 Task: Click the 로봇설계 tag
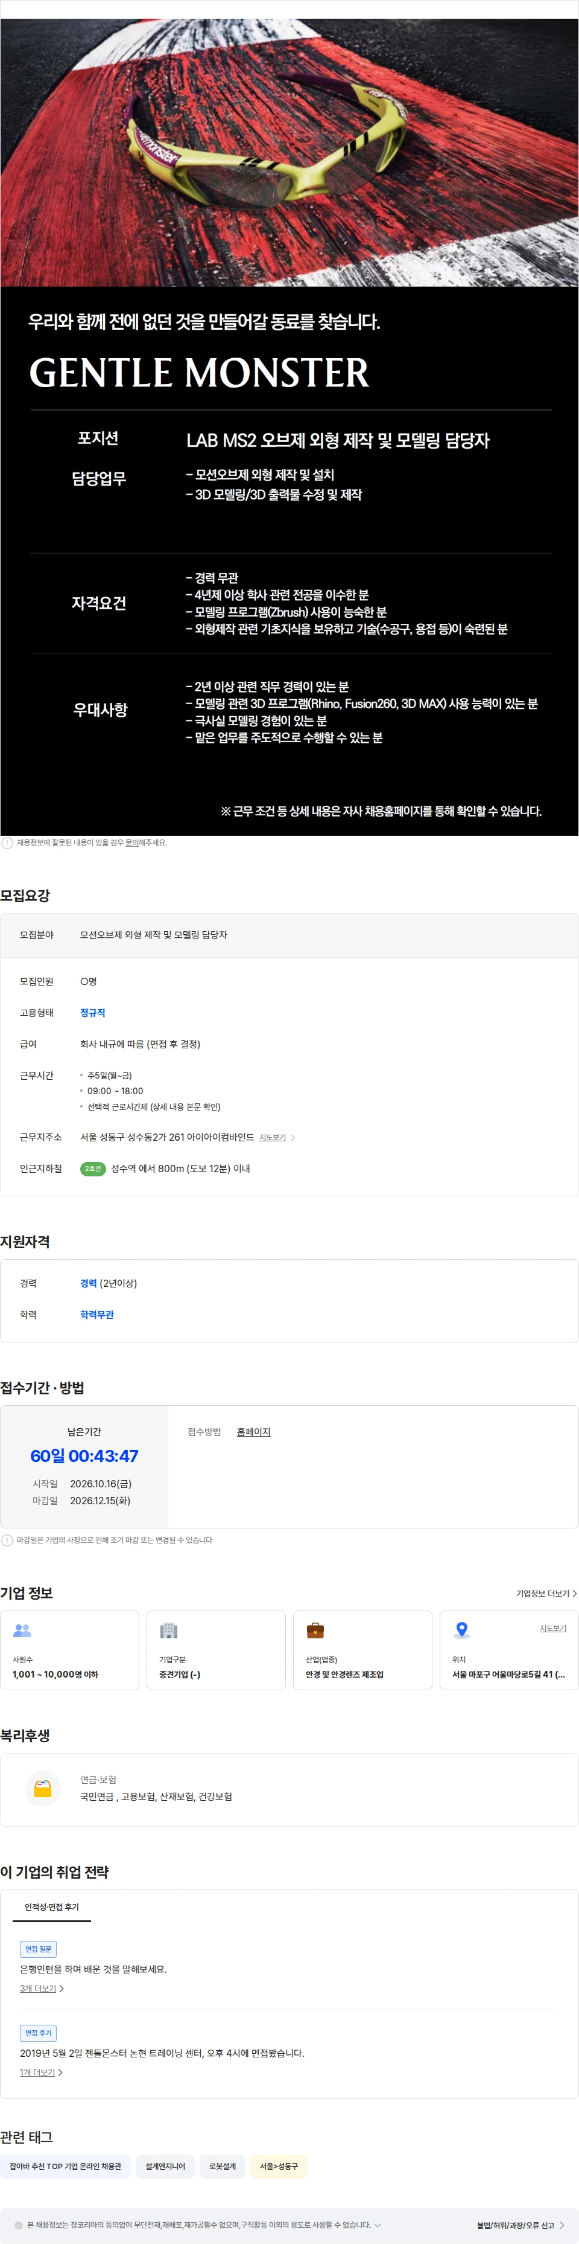point(222,2167)
